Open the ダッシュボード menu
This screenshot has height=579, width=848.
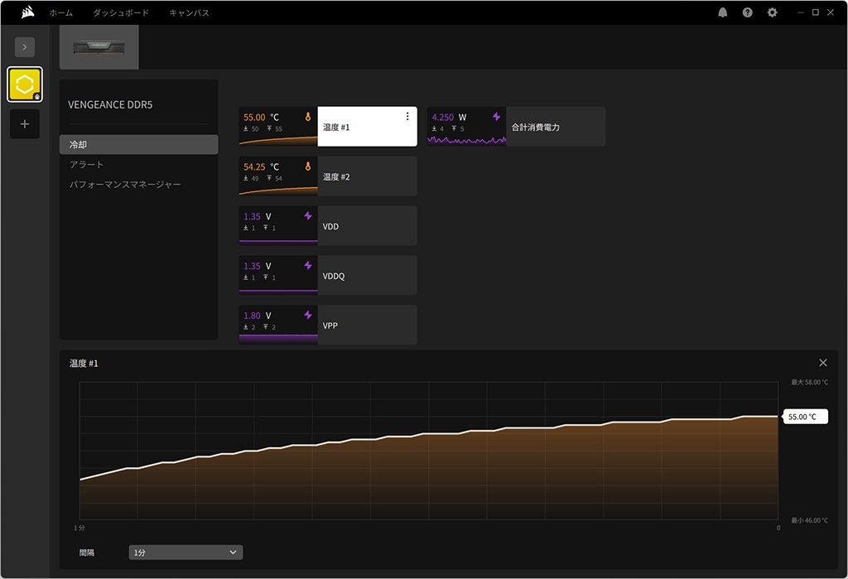121,13
